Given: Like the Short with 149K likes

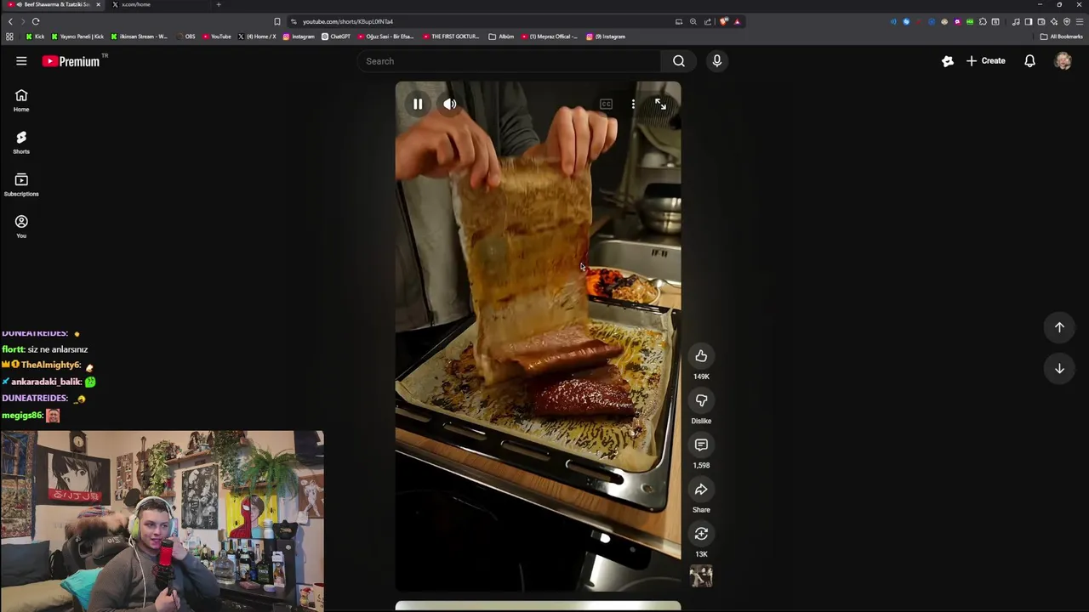Looking at the screenshot, I should pyautogui.click(x=701, y=356).
